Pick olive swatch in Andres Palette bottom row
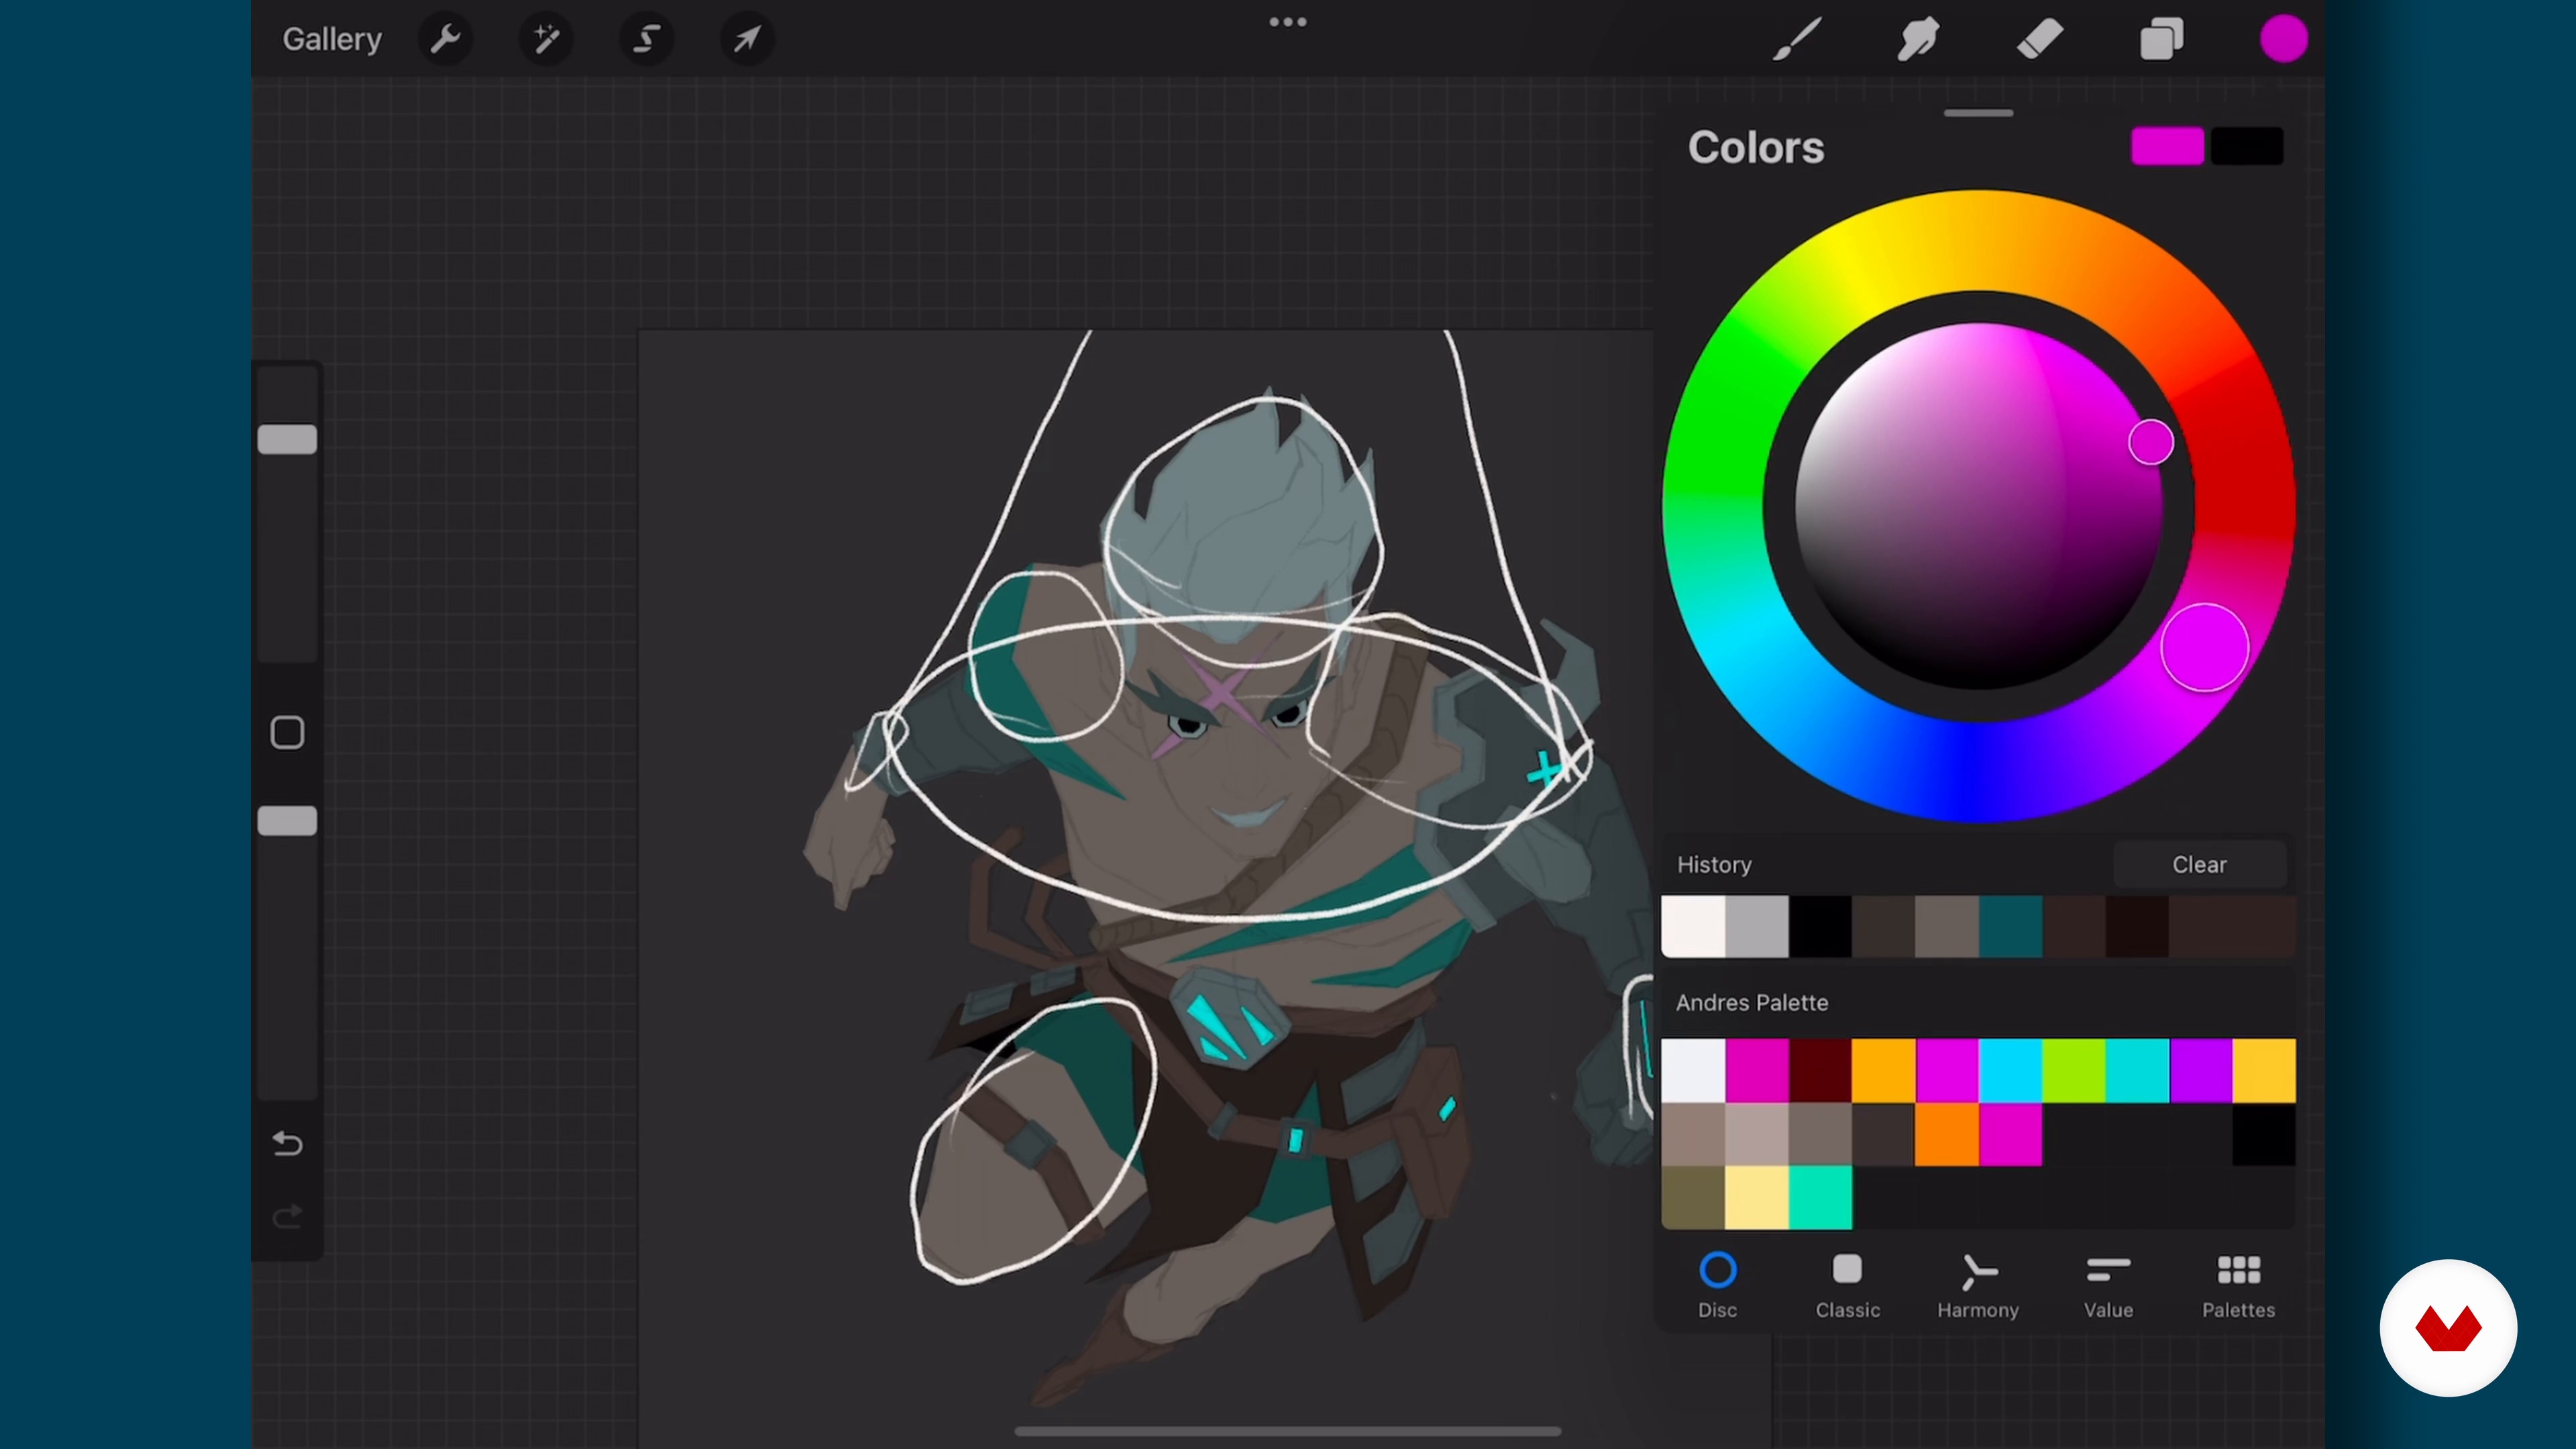 point(1693,1198)
